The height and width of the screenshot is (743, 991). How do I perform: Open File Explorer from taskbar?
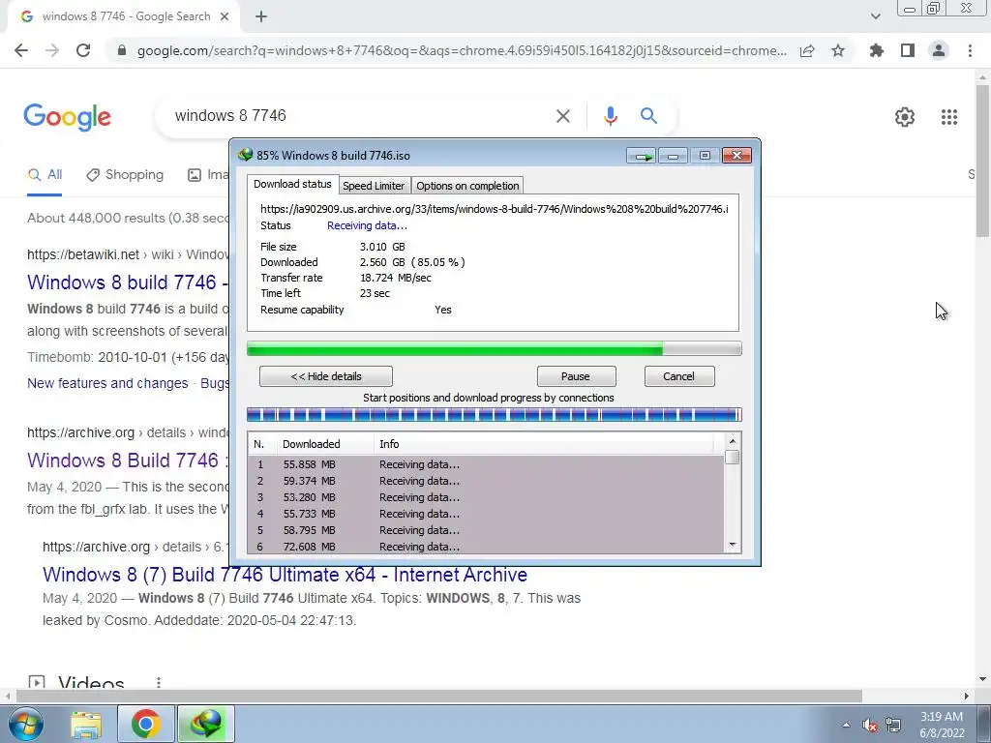pyautogui.click(x=86, y=724)
